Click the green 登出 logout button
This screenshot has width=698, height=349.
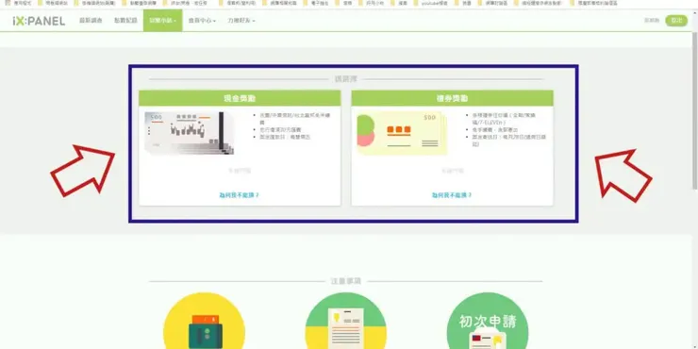(x=676, y=21)
